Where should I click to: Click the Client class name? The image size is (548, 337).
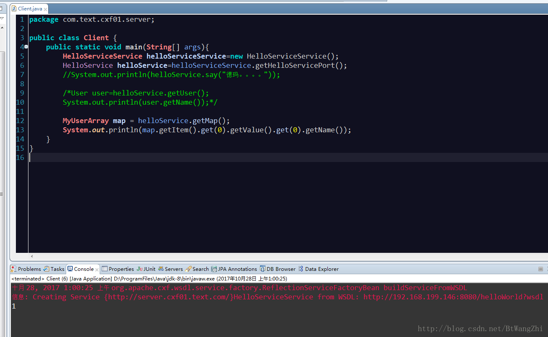(96, 38)
